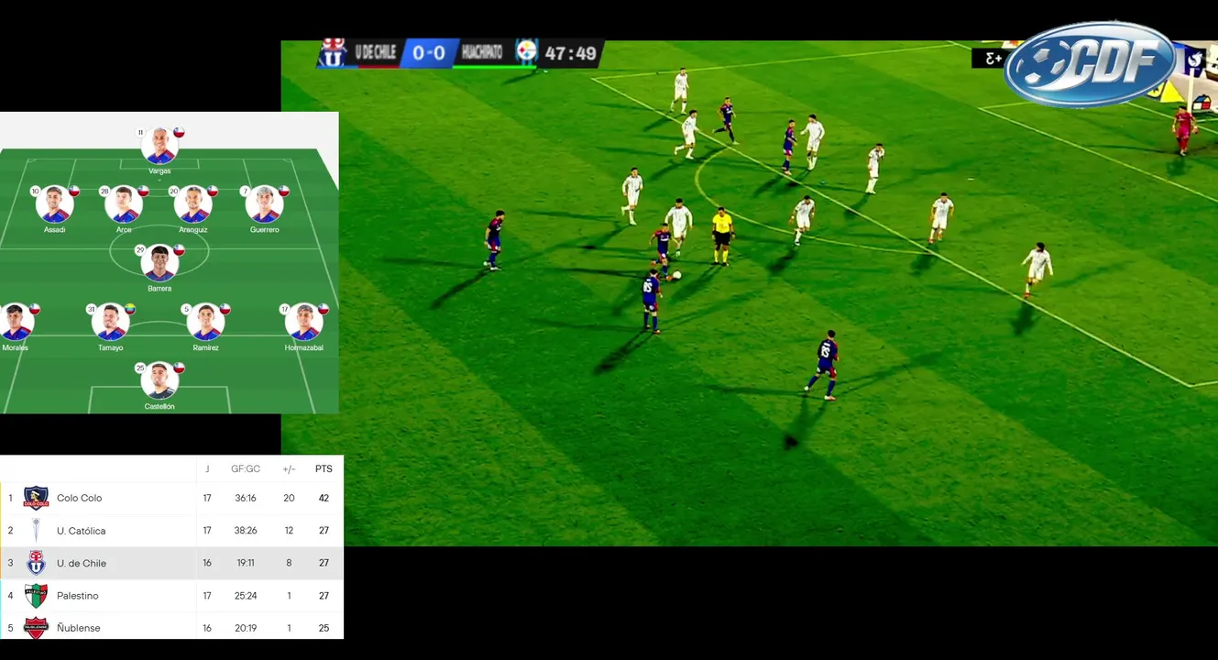Click the U. de Chile crest in standings table
Screen dimensions: 1218x660
pos(36,563)
